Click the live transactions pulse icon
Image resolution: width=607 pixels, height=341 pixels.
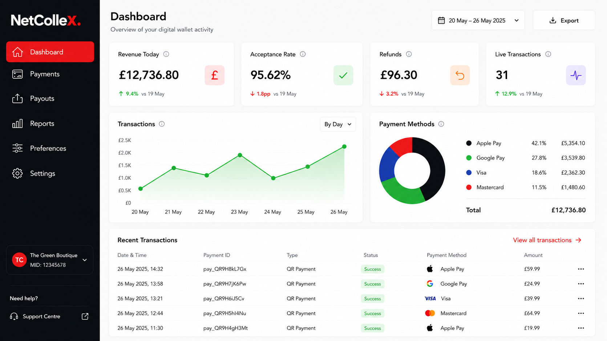(x=576, y=75)
